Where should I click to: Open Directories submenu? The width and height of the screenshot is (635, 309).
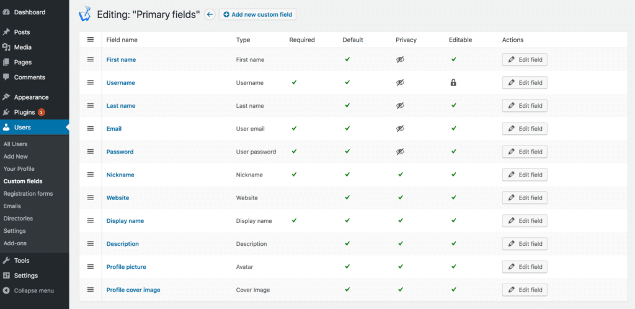(x=18, y=219)
